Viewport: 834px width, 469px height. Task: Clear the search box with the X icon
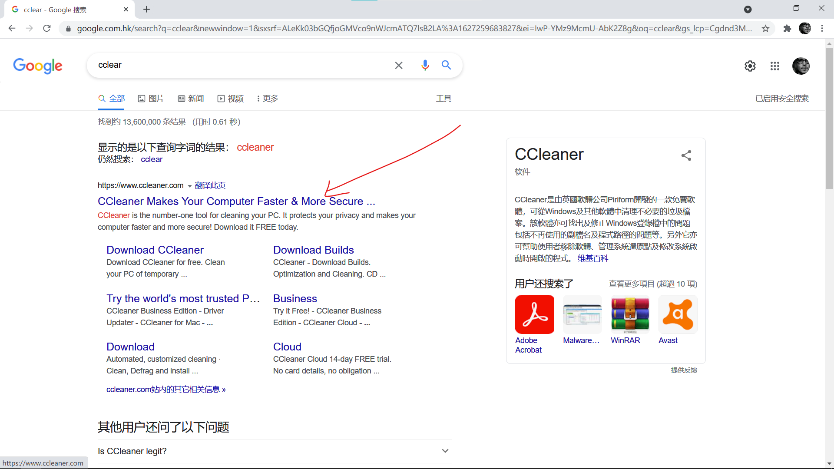pos(398,65)
